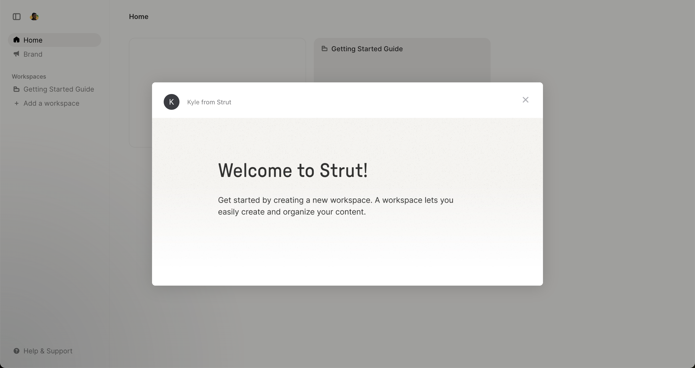Click the Kyle avatar circle
Viewport: 695px width, 368px height.
[172, 102]
